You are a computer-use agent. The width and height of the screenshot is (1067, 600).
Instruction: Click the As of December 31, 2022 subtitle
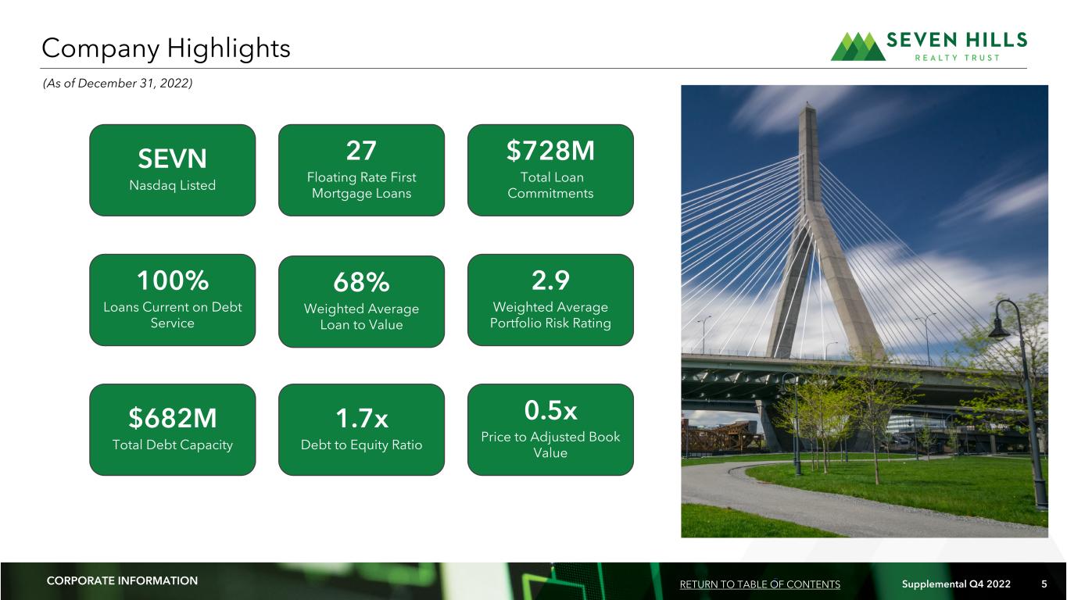[117, 84]
